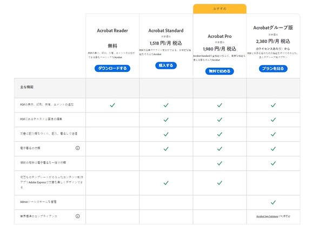The width and height of the screenshot is (319, 230).
Task: Click Acrobat Standard checkmark in Adobe Express row
Action: [166, 183]
